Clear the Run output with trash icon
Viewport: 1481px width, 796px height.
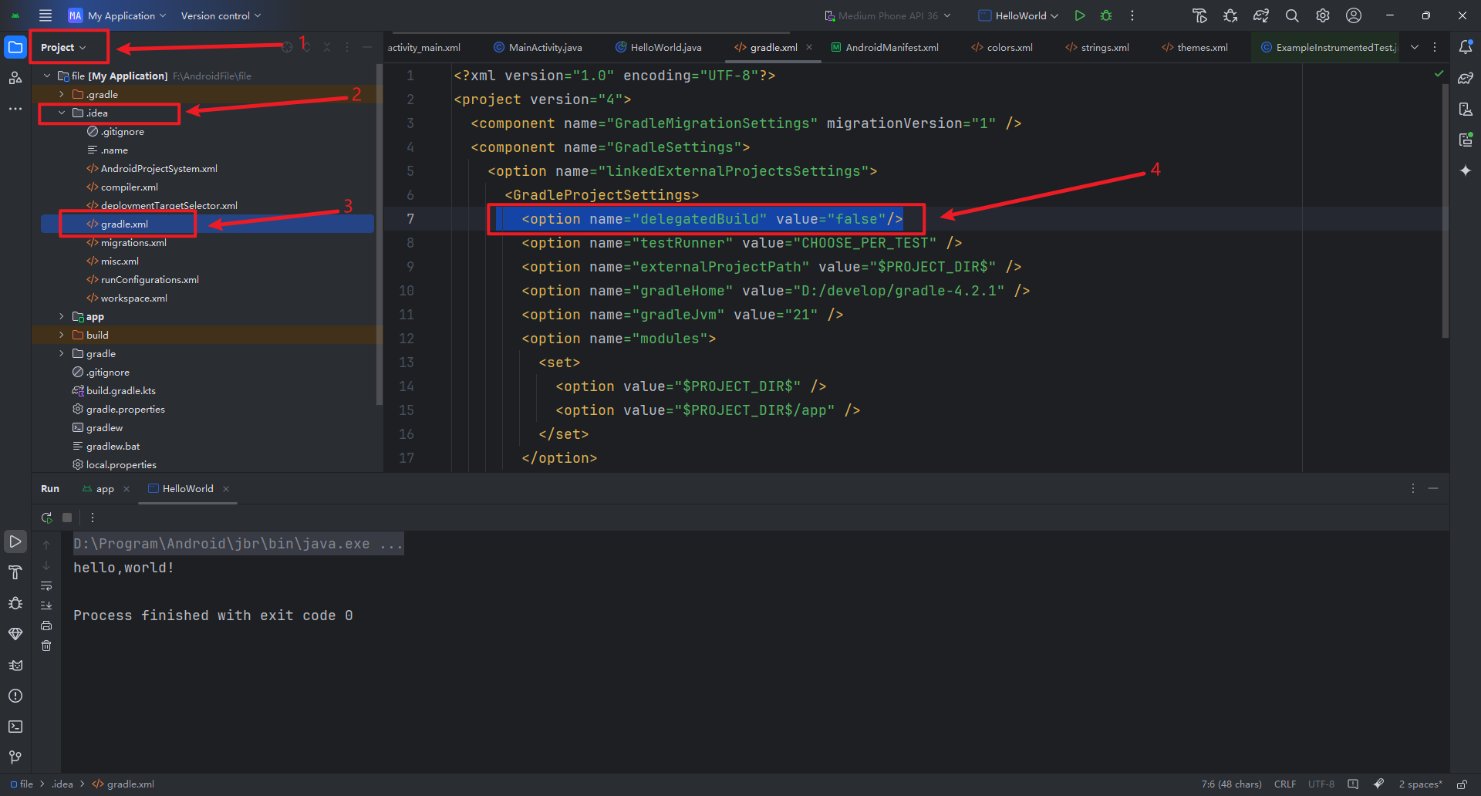pyautogui.click(x=46, y=646)
